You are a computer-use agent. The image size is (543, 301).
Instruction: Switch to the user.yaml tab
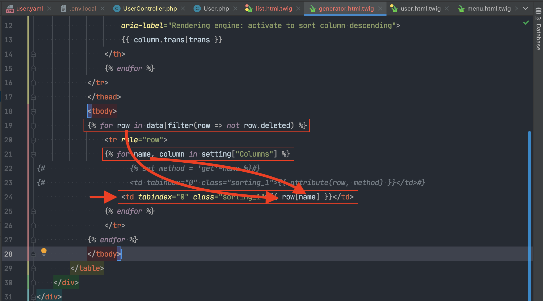(x=29, y=8)
